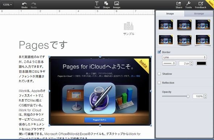The width and height of the screenshot is (214, 140).
Task: Click the opacity stepper arrows
Action: 205,96
